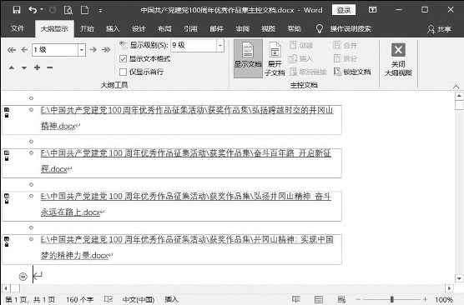This screenshot has width=464, height=305.
Task: Click the vertical scrollbar down arrow
Action: (459, 278)
